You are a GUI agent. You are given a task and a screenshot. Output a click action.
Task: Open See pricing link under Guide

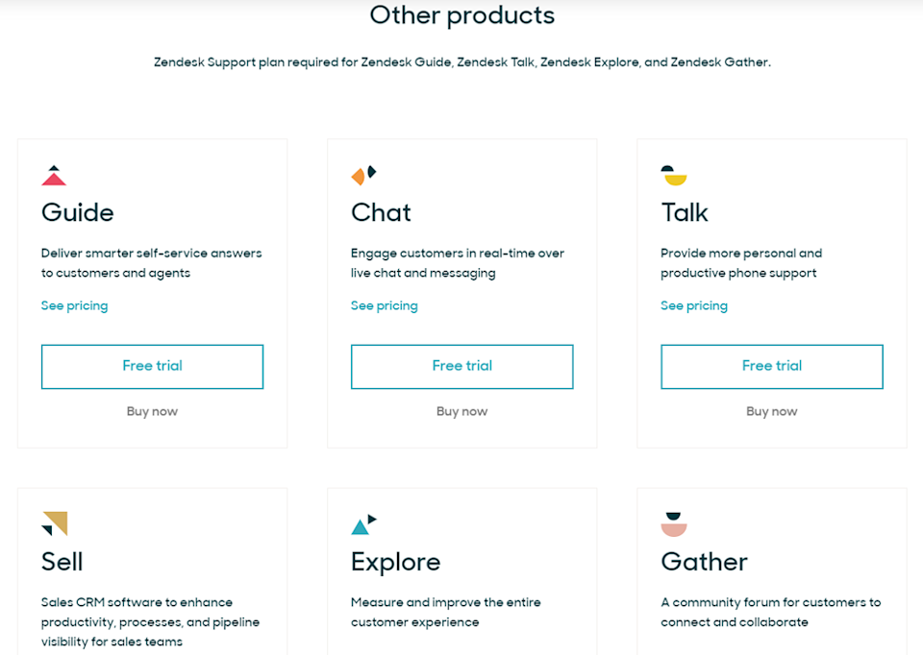74,305
